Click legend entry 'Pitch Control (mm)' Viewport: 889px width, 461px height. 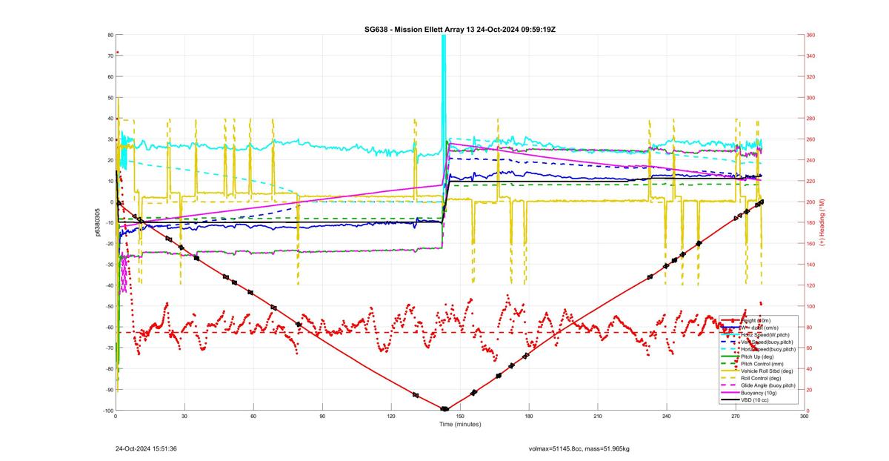(x=762, y=364)
